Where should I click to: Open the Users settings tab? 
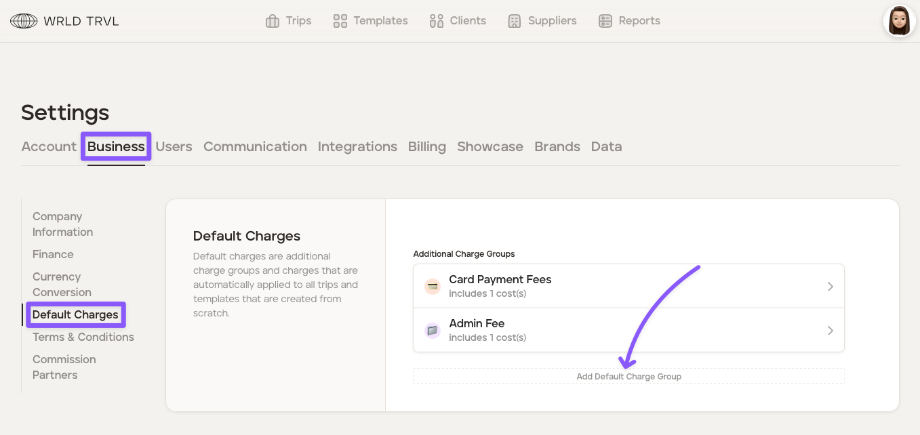point(174,146)
